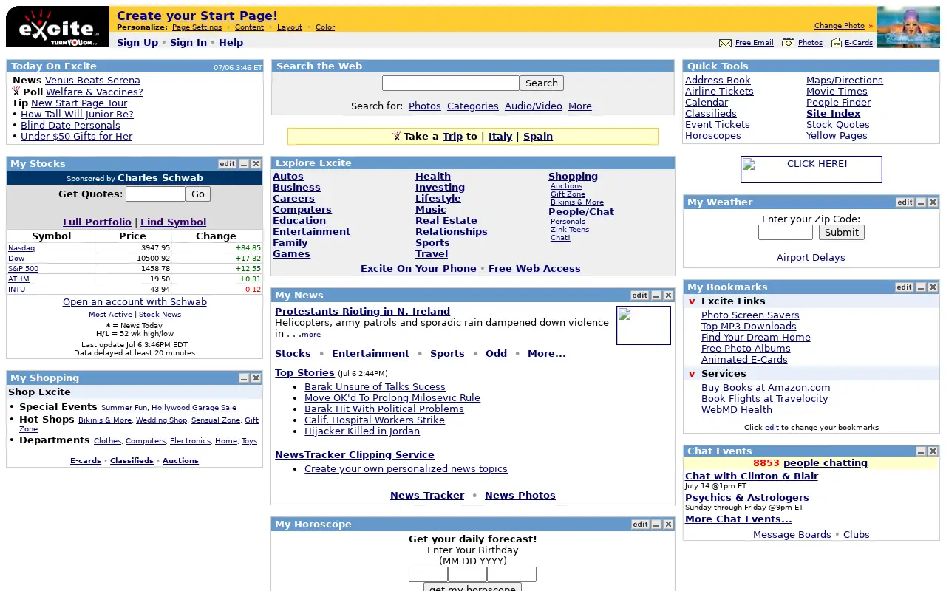
Task: Submit the weather zip code
Action: pos(842,233)
